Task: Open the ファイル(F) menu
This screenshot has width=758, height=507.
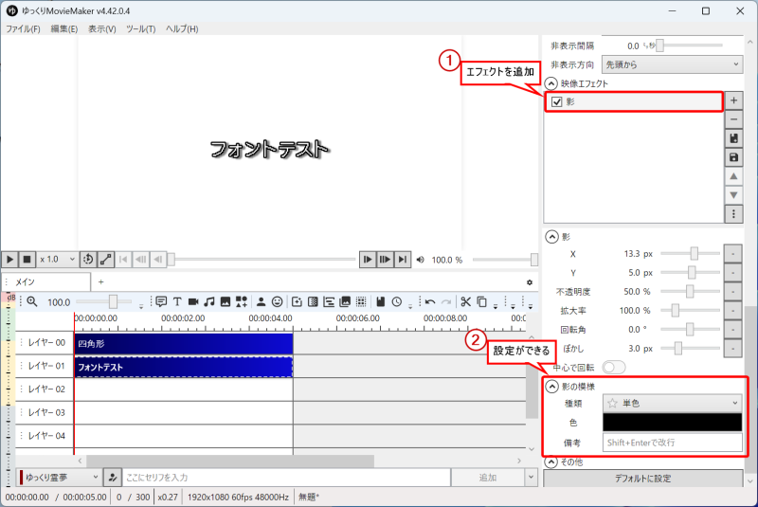Action: point(23,29)
